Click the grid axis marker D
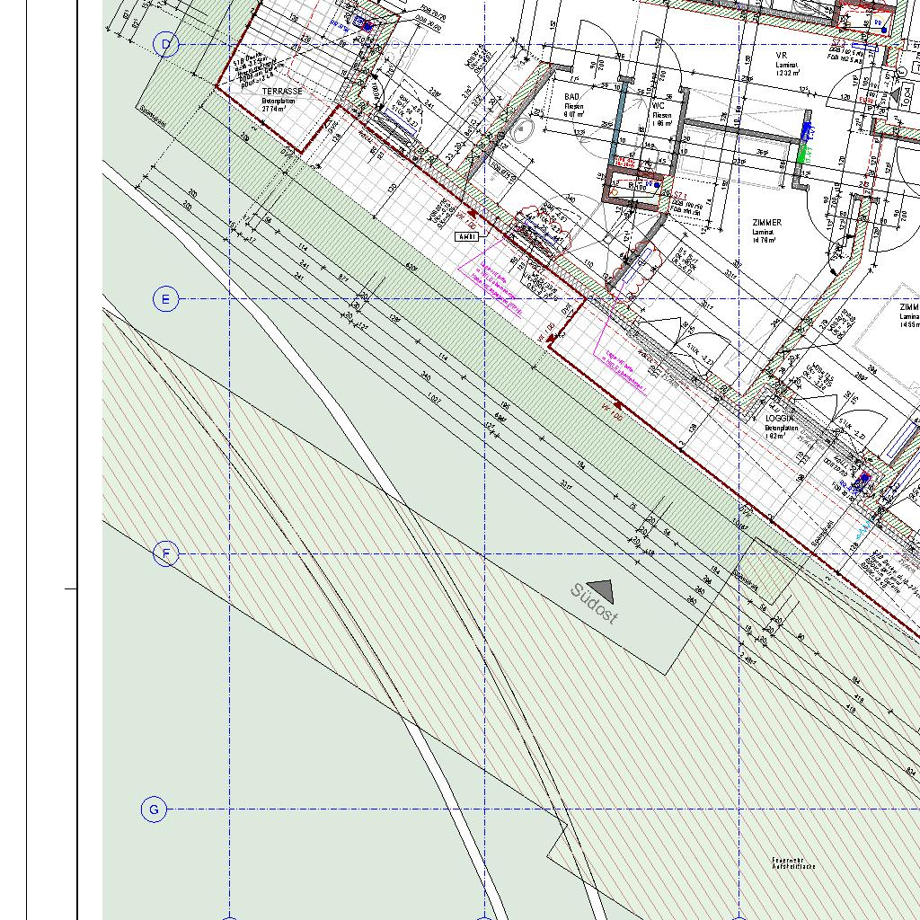The width and height of the screenshot is (920, 920). [166, 44]
